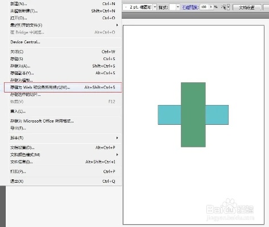Click the 文档设置 button in control bar

(247, 7)
